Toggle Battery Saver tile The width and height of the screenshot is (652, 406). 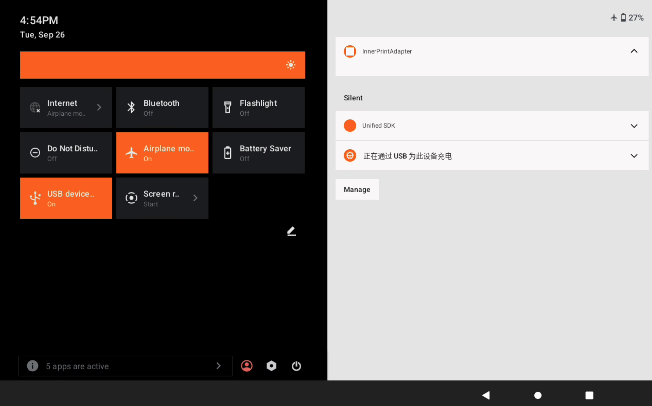click(x=258, y=153)
